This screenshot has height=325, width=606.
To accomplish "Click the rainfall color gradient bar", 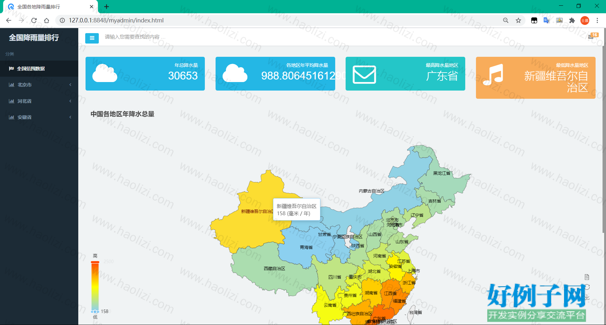I will click(95, 287).
